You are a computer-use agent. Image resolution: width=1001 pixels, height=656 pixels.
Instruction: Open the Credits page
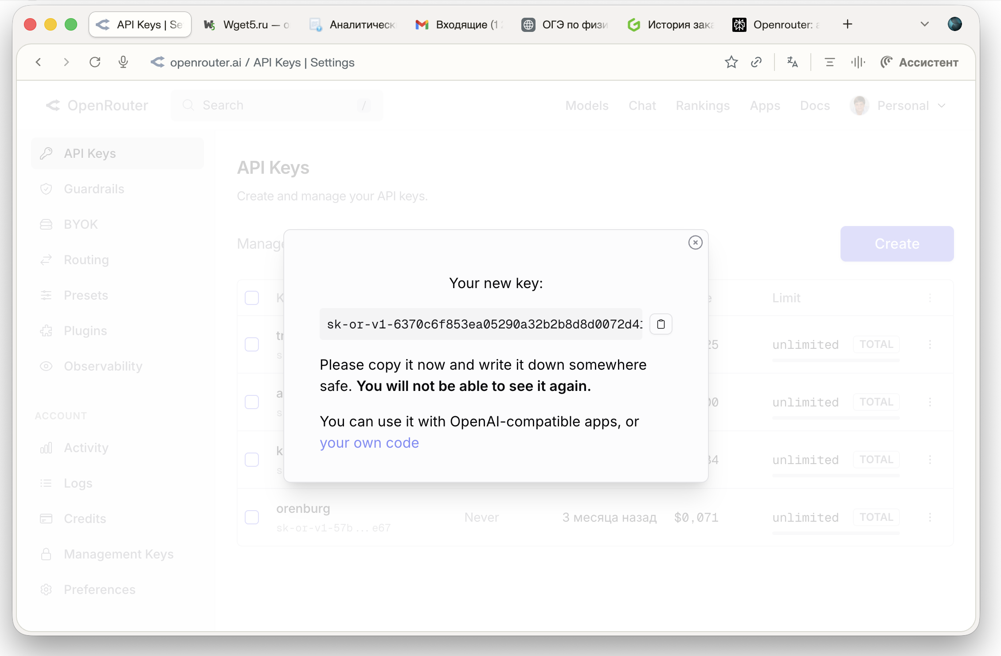[x=117, y=519]
